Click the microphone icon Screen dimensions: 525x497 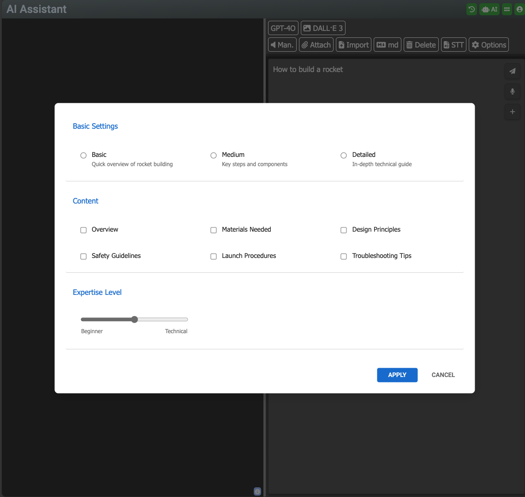point(512,91)
